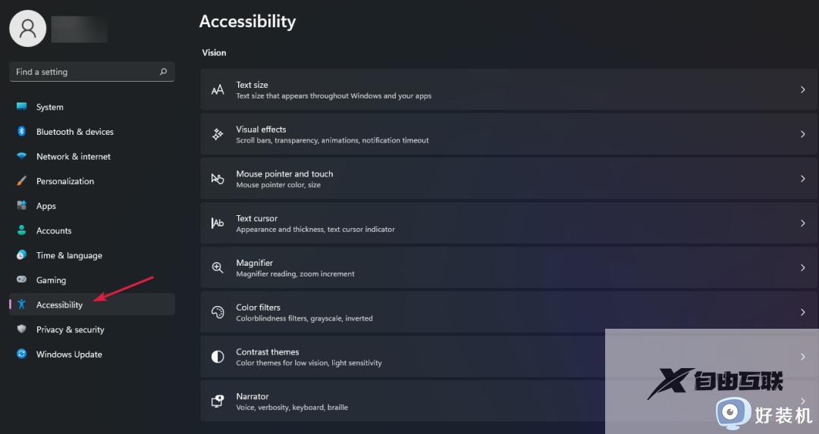
Task: Go to Bluetooth & devices section
Action: [x=74, y=132]
